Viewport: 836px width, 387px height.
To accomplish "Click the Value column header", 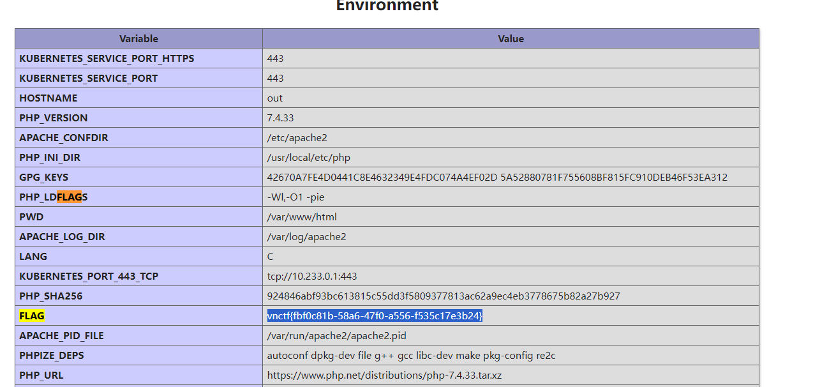I will [x=511, y=38].
